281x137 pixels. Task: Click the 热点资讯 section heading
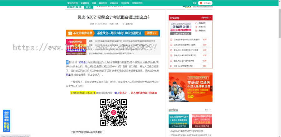tap(173, 110)
